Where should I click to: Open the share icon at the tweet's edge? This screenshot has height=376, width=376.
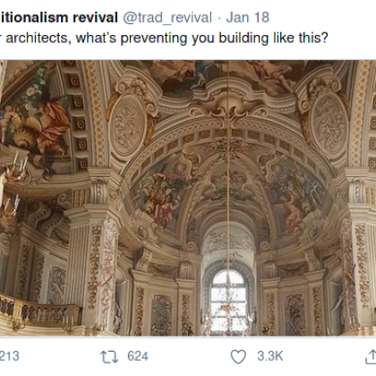coord(371,356)
